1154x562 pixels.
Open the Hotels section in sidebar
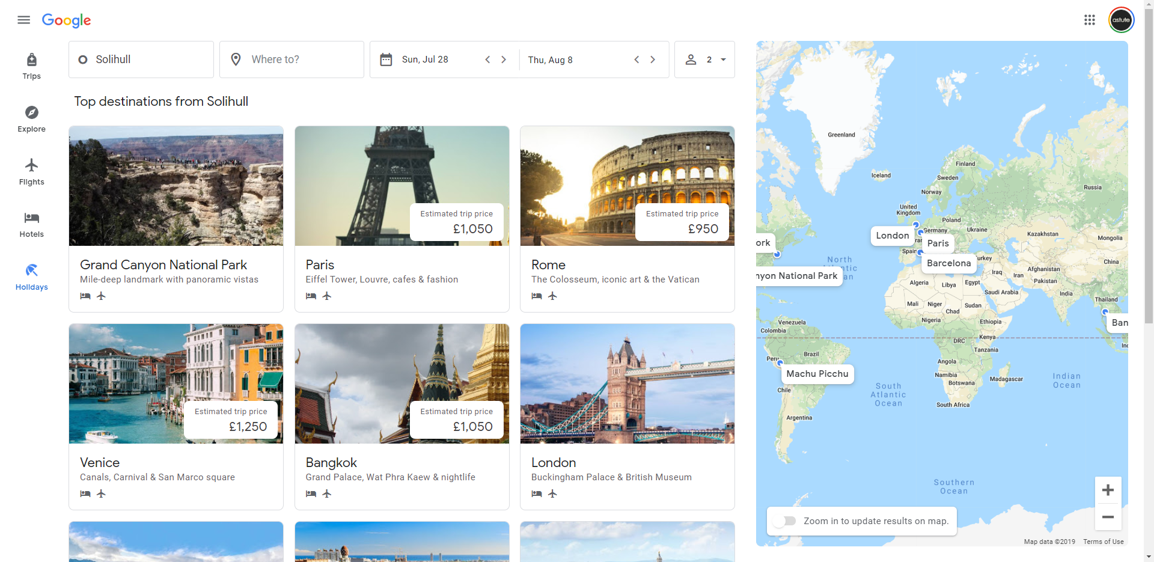tap(31, 225)
